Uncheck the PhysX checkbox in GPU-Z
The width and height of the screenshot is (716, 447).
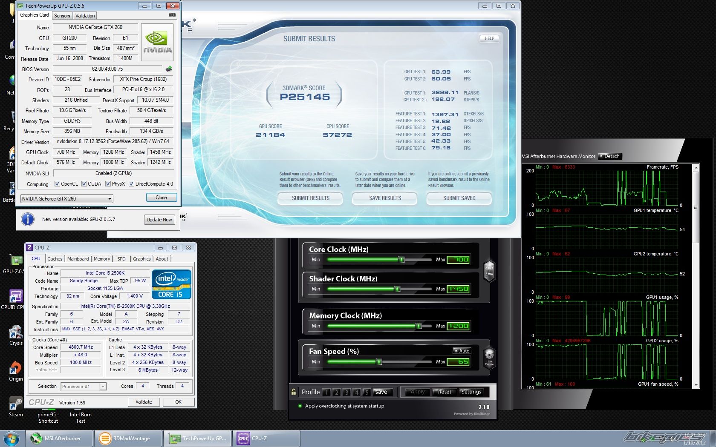pos(108,184)
